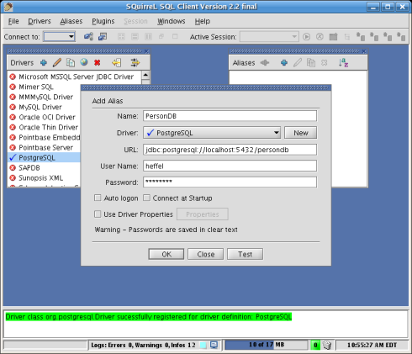Click the green driver registered status message
Image resolution: width=412 pixels, height=354 pixels.
(149, 317)
